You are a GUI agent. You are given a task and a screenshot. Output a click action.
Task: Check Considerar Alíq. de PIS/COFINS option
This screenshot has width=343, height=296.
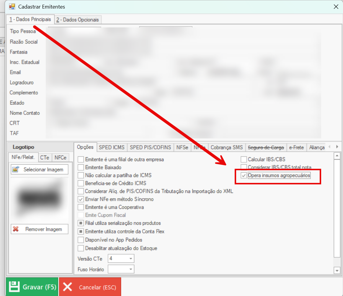(81, 191)
